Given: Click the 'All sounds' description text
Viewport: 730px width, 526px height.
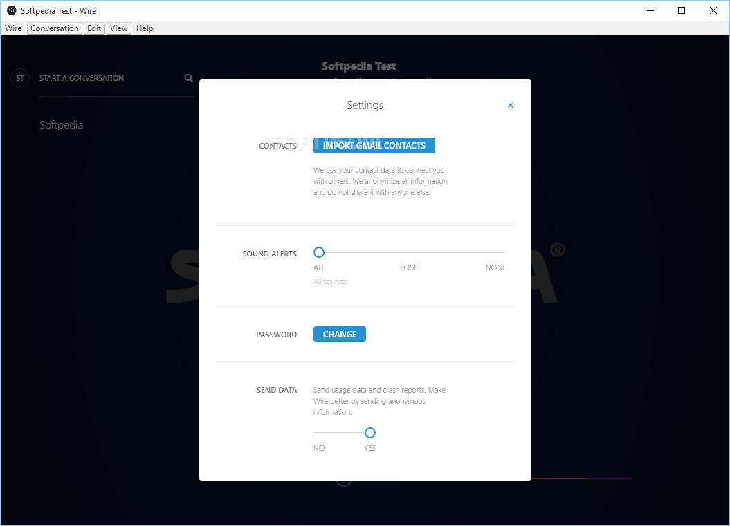Looking at the screenshot, I should [329, 281].
